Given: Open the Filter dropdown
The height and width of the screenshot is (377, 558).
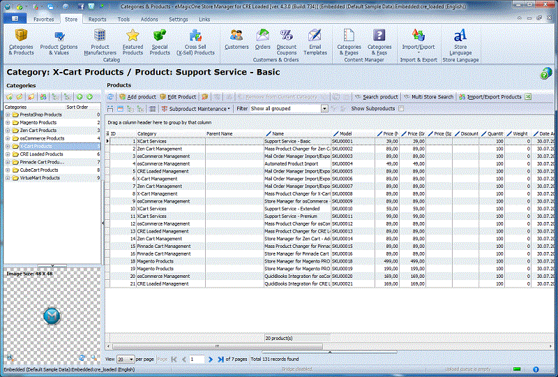Looking at the screenshot, I should [324, 109].
